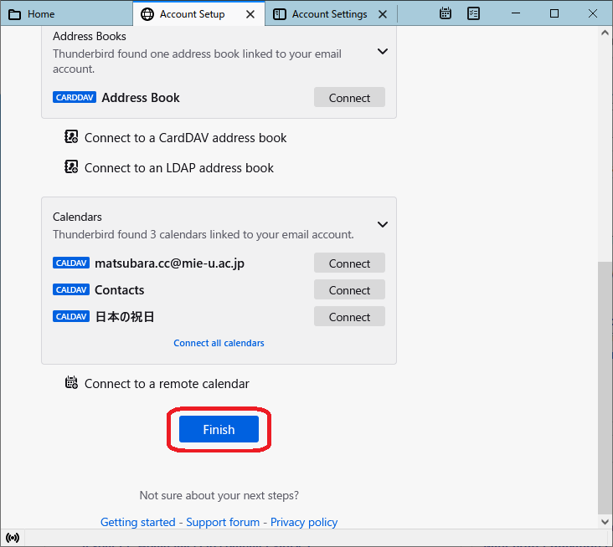
Task: Click 'Thunderbird found 3 calendars' description
Action: (x=203, y=234)
